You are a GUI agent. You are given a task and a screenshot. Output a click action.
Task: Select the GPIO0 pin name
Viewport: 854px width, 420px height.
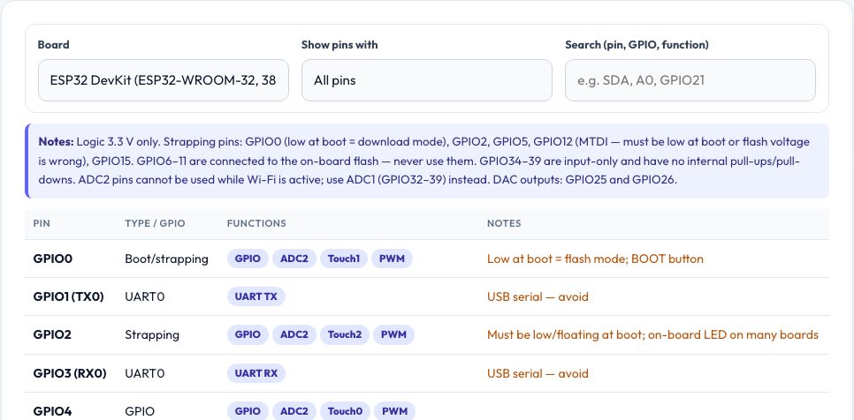[53, 259]
